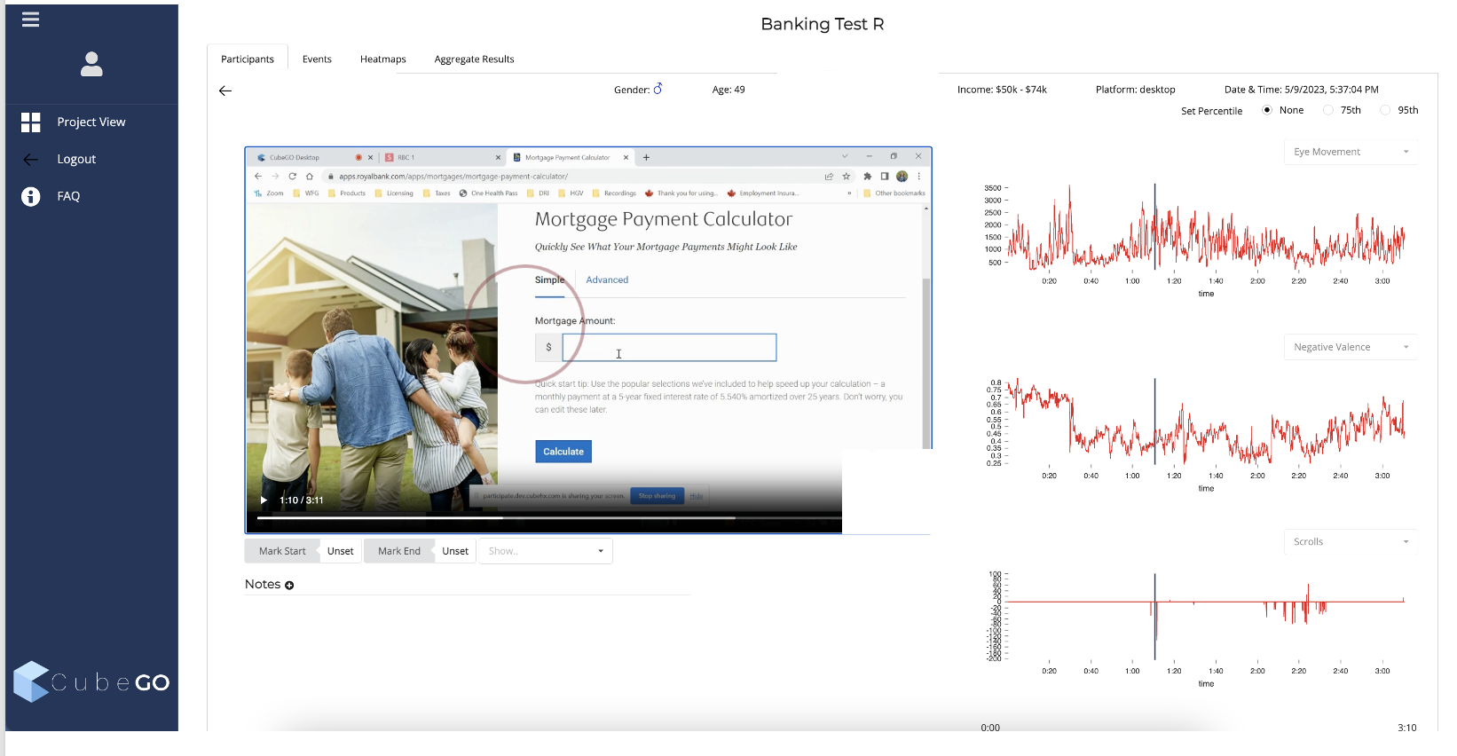Select the Mortgage Payment Calculator browser tab
This screenshot has width=1457, height=756.
(x=571, y=158)
